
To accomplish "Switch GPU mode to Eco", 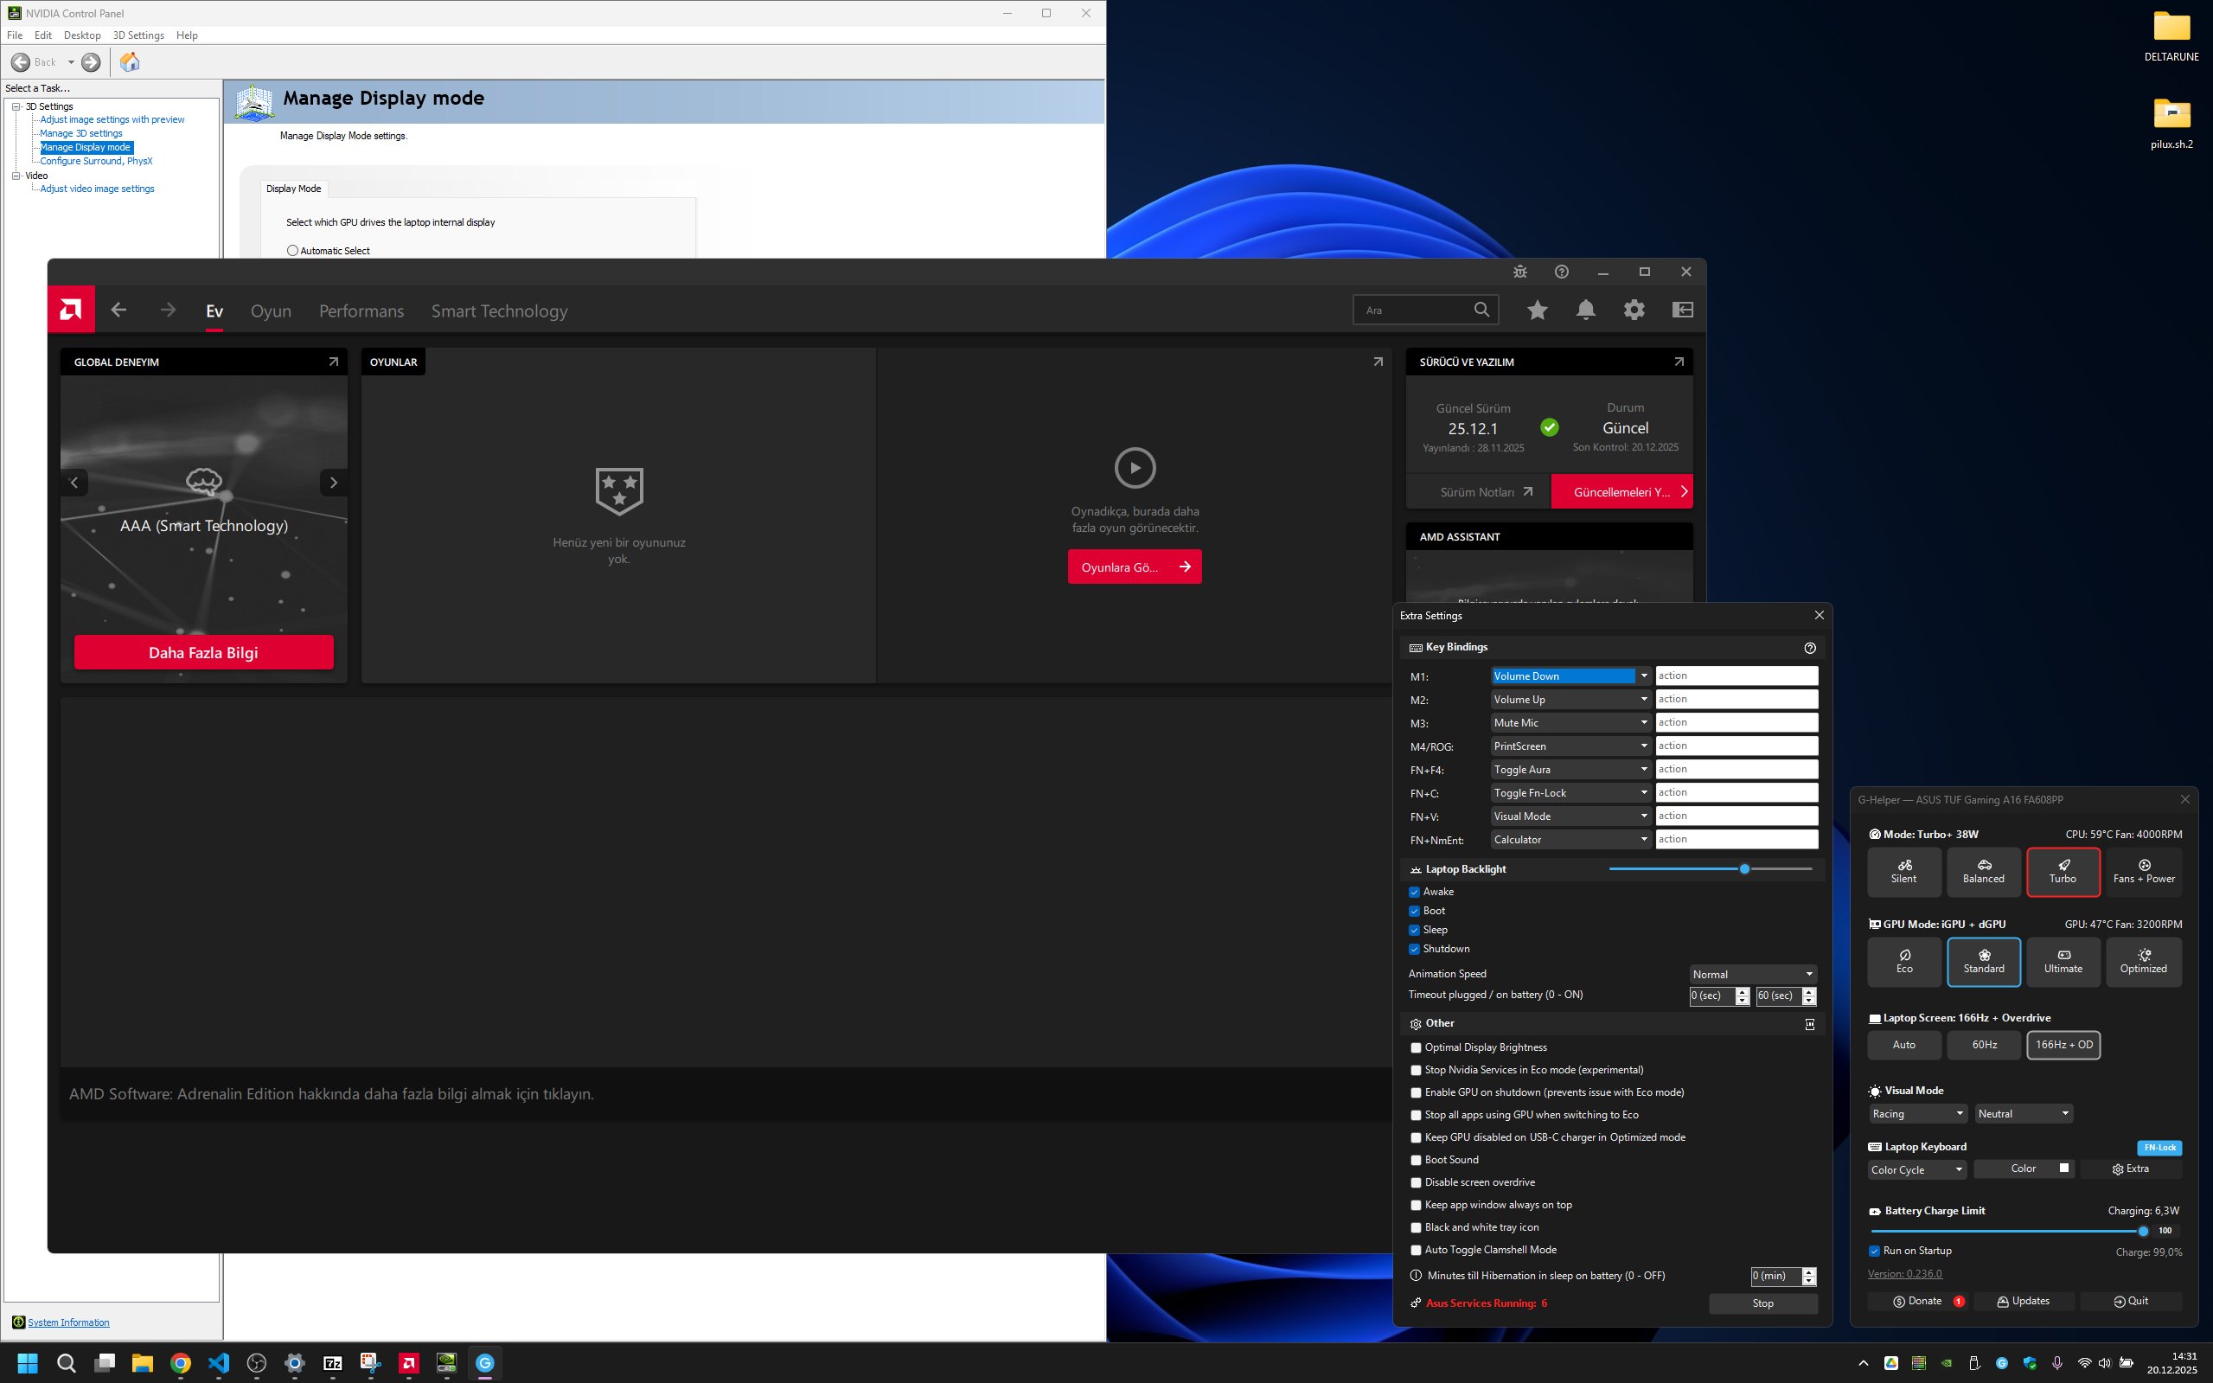I will [x=1904, y=961].
